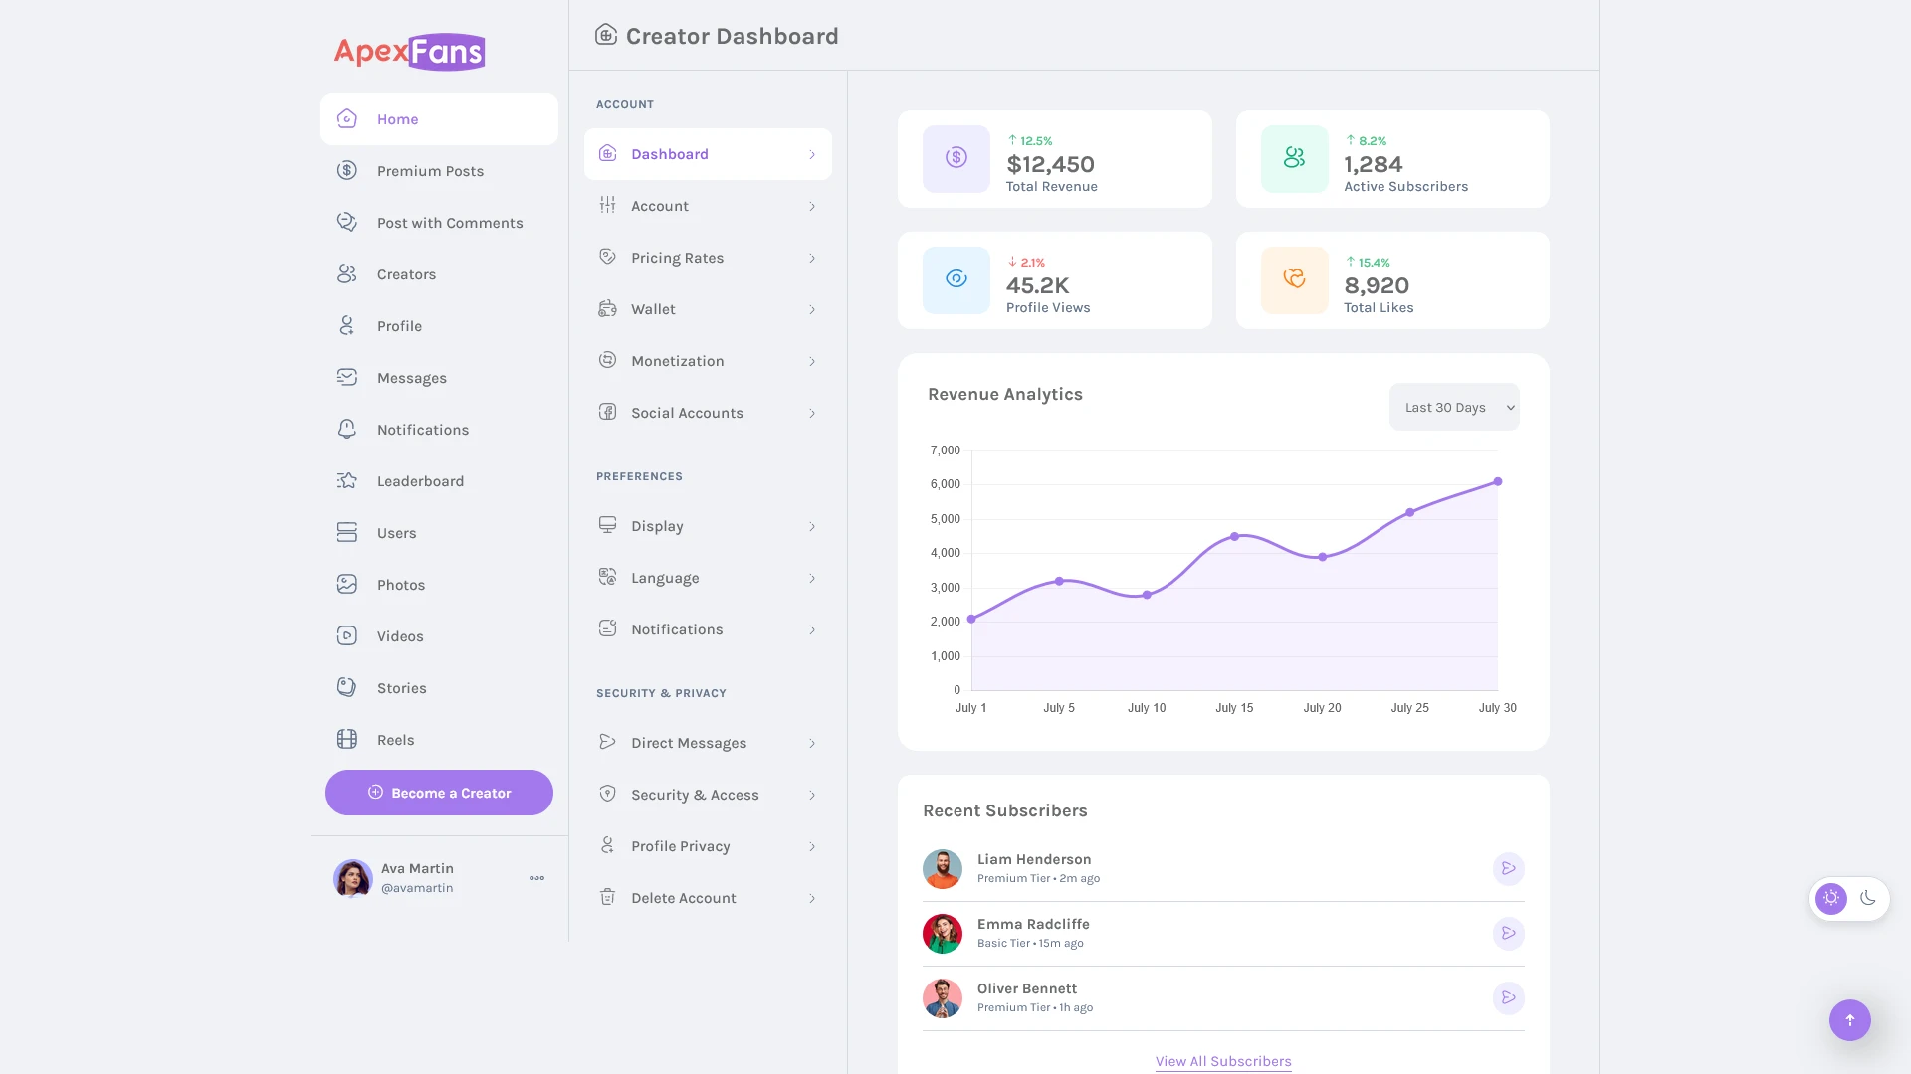Click the Leaderboard star icon
Image resolution: width=1911 pixels, height=1074 pixels.
(346, 481)
